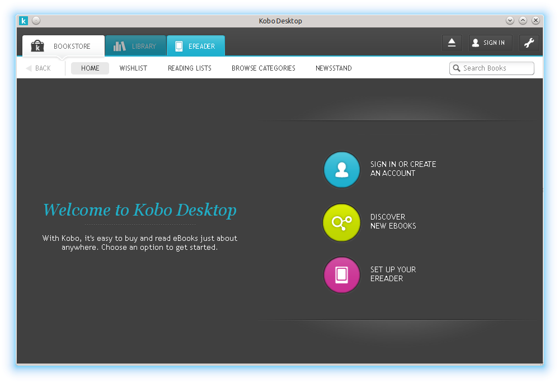Click the green Discover New eBooks icon
Image resolution: width=559 pixels, height=382 pixels.
click(x=341, y=222)
